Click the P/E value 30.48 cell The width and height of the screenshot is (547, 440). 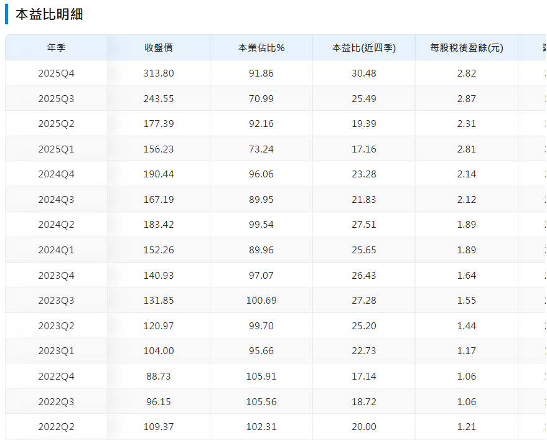coord(363,72)
